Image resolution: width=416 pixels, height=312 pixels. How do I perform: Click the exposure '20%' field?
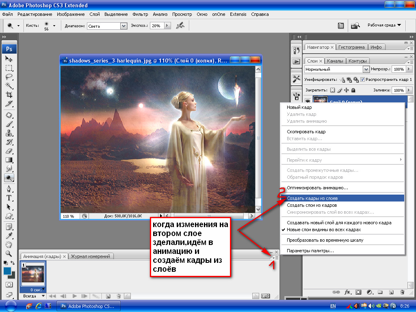click(x=157, y=26)
